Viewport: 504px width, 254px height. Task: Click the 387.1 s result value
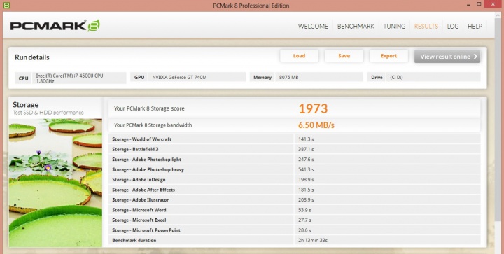point(306,149)
